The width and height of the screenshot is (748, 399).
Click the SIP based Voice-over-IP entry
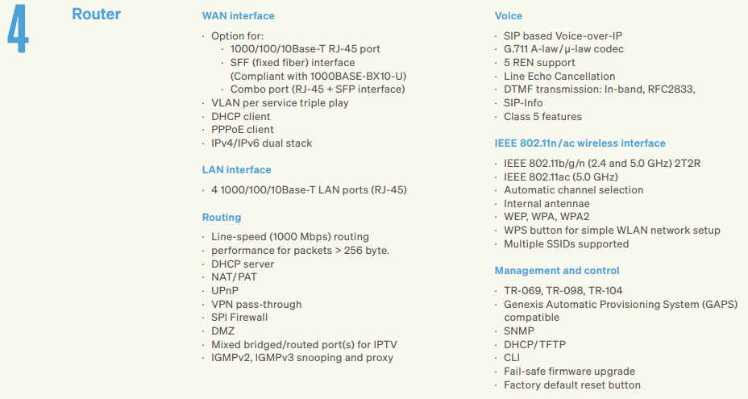coord(563,36)
